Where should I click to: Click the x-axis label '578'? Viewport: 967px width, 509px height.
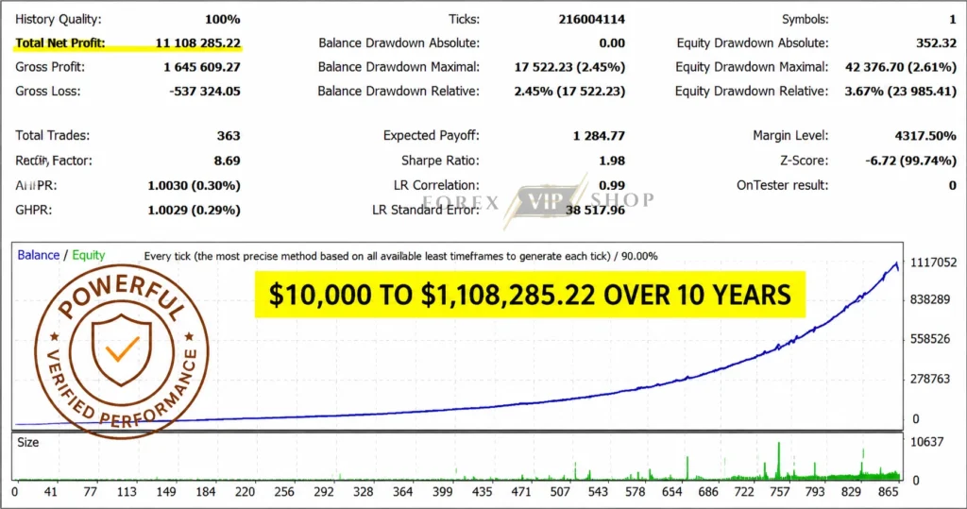(635, 492)
